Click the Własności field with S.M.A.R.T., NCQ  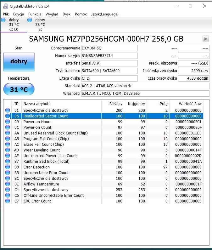click(145, 94)
